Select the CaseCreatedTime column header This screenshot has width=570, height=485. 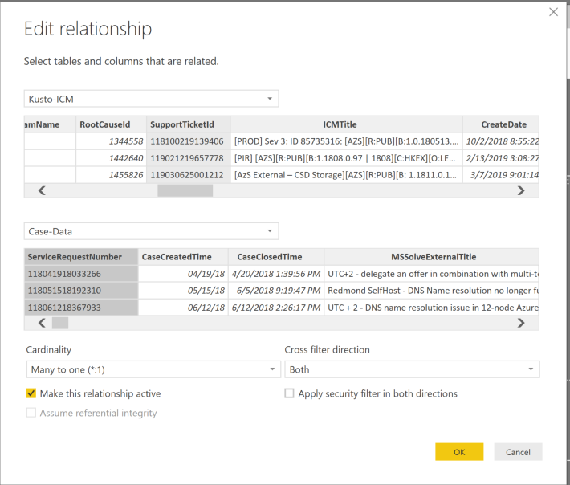pos(183,257)
